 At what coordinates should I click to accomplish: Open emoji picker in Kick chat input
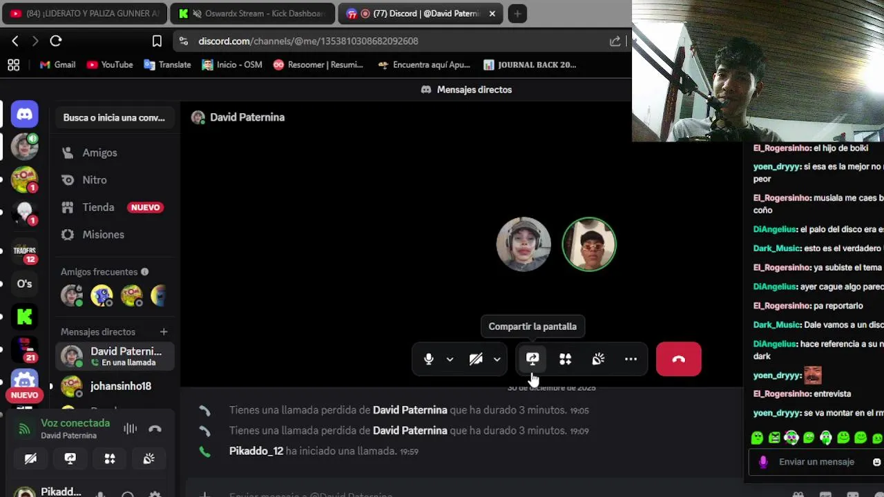(x=876, y=462)
